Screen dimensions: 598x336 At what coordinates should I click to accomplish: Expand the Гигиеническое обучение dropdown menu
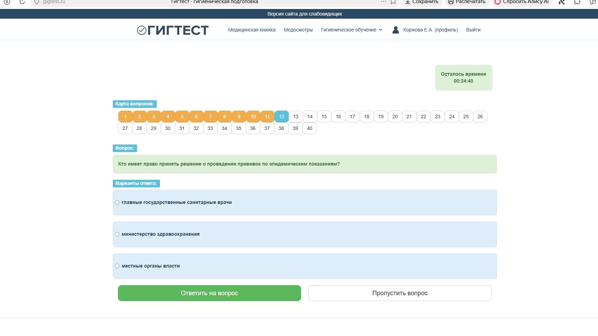pyautogui.click(x=352, y=30)
